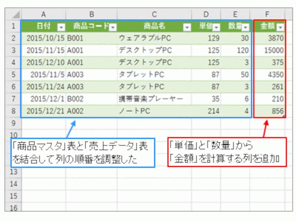Click the タブレットPC cell in row 5
296x222 pixels.
(154, 75)
